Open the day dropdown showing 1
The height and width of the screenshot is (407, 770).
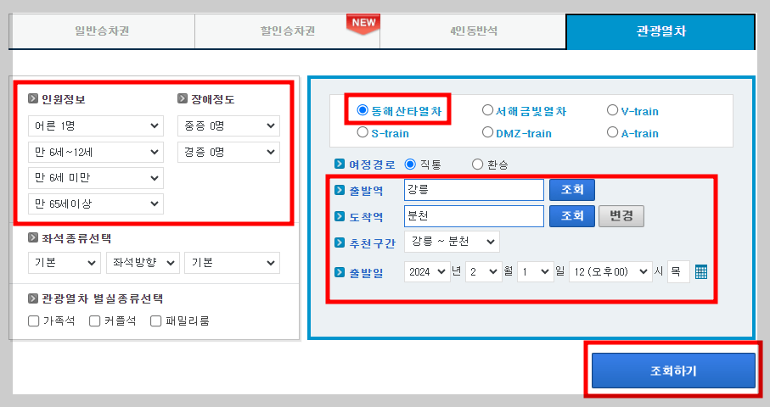(536, 271)
